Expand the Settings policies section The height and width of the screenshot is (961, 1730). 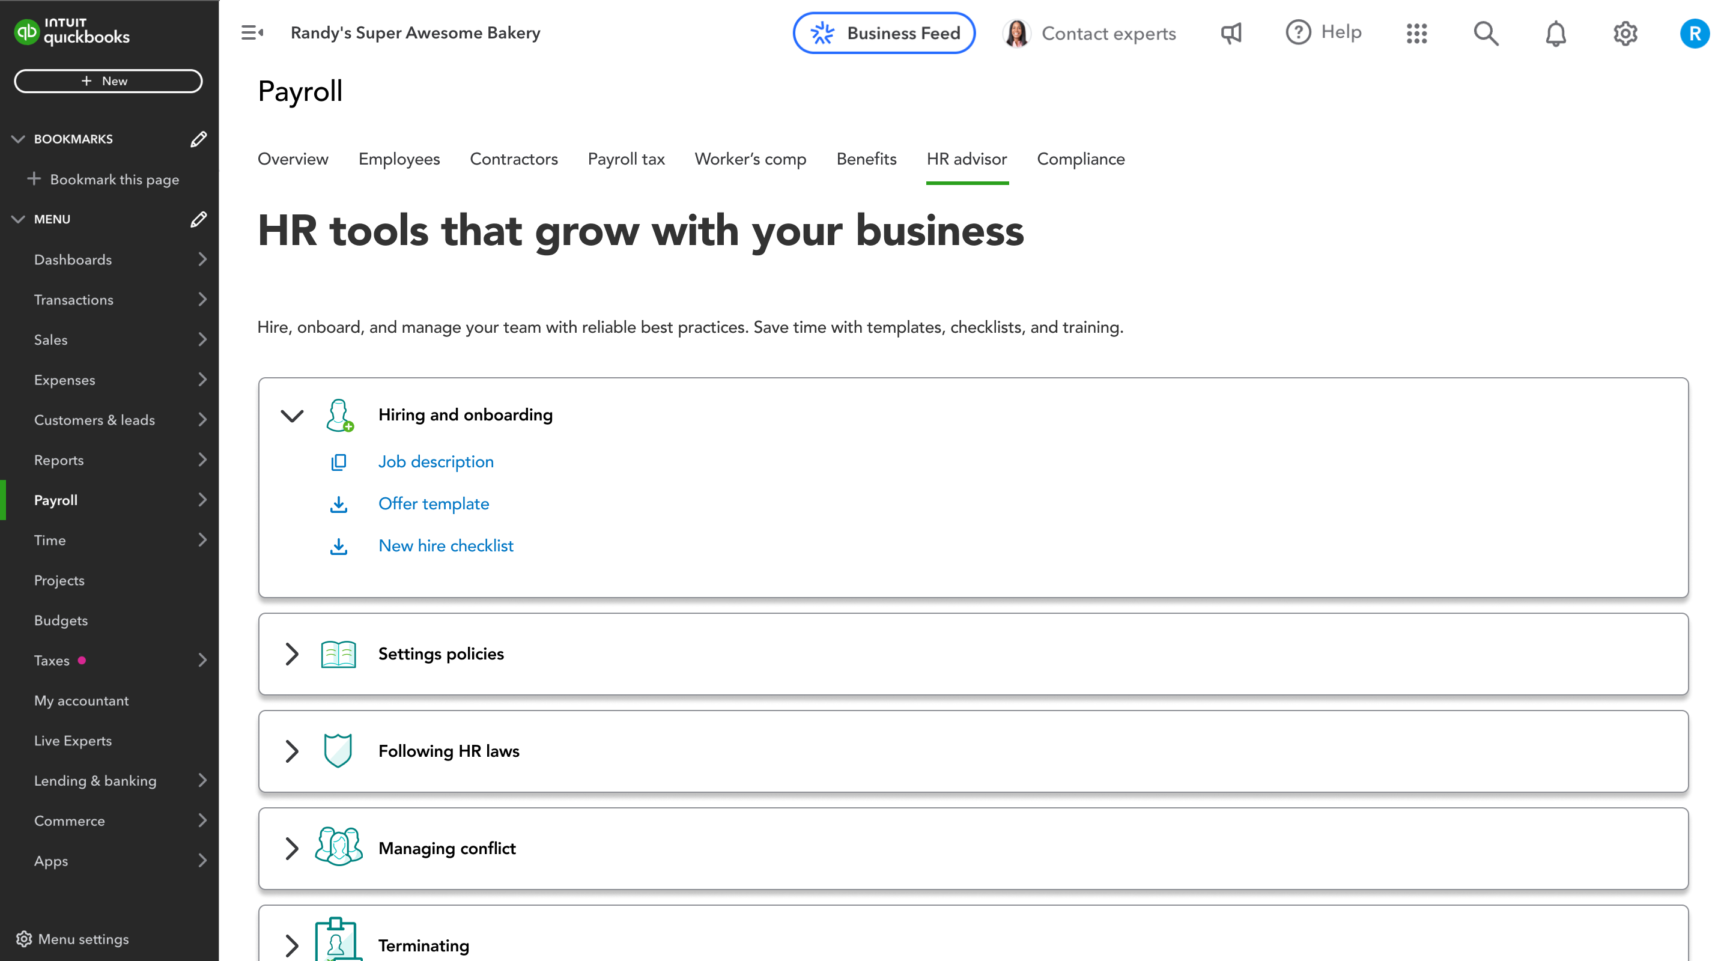pyautogui.click(x=291, y=653)
